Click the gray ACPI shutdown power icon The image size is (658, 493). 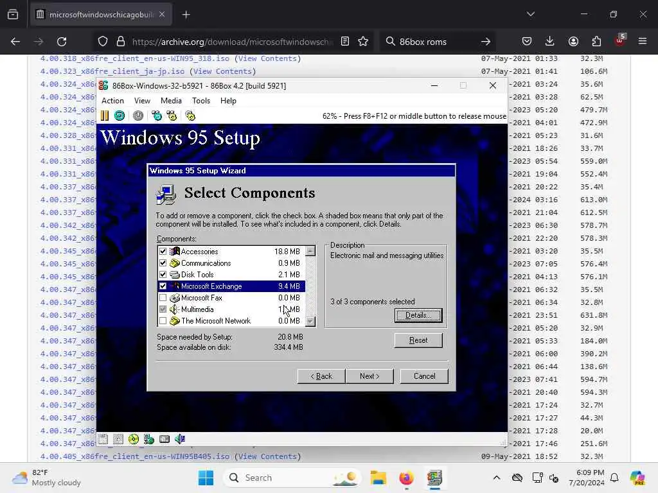[138, 116]
